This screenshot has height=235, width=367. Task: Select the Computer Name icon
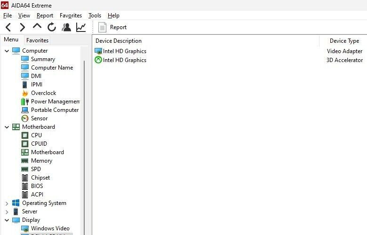[x=25, y=68]
